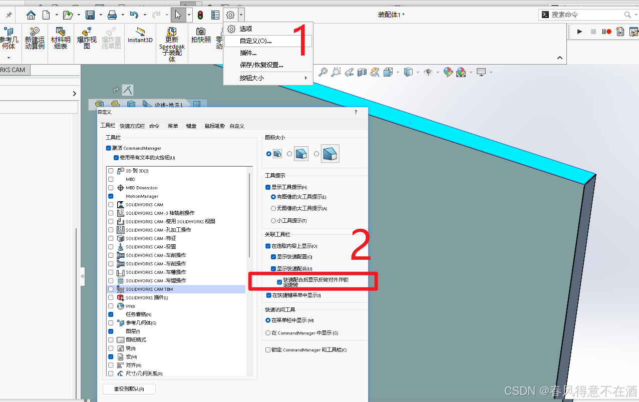Click the Rebuild traffic light icon

coord(200,15)
